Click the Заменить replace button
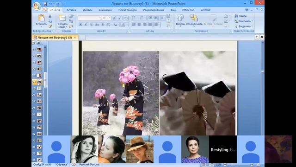 coord(244,21)
